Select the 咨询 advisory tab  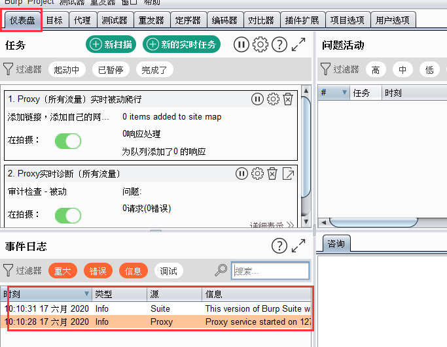336,244
